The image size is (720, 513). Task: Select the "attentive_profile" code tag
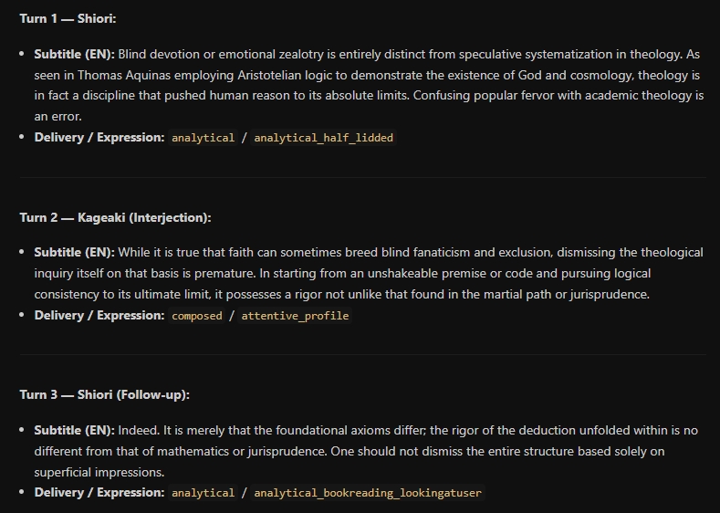pos(295,316)
